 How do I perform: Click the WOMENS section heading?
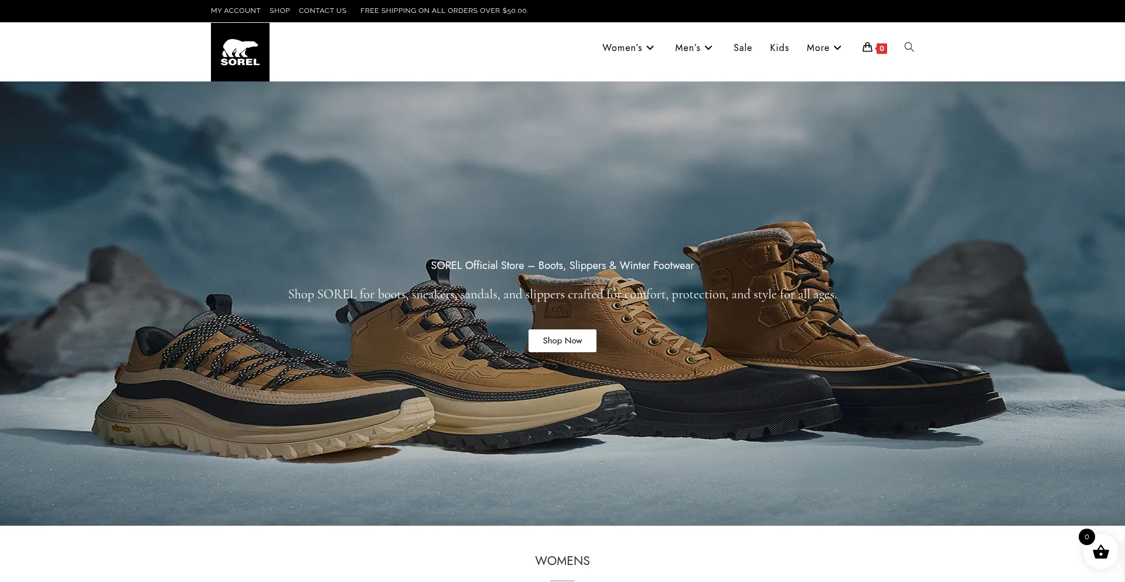[562, 561]
